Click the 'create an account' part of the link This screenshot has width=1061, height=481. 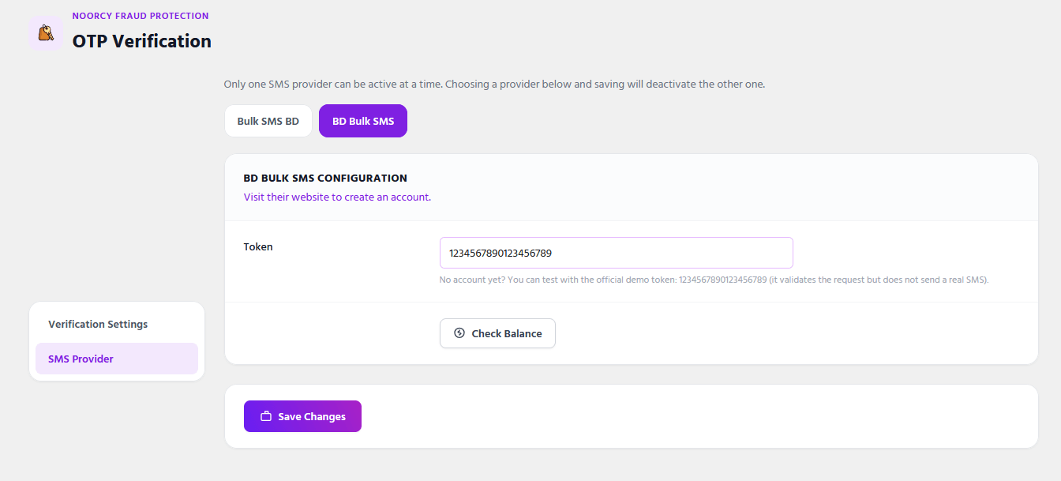(x=388, y=197)
